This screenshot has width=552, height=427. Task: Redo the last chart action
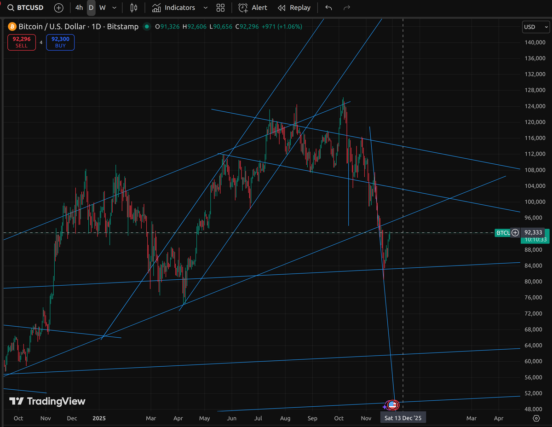[x=347, y=7]
